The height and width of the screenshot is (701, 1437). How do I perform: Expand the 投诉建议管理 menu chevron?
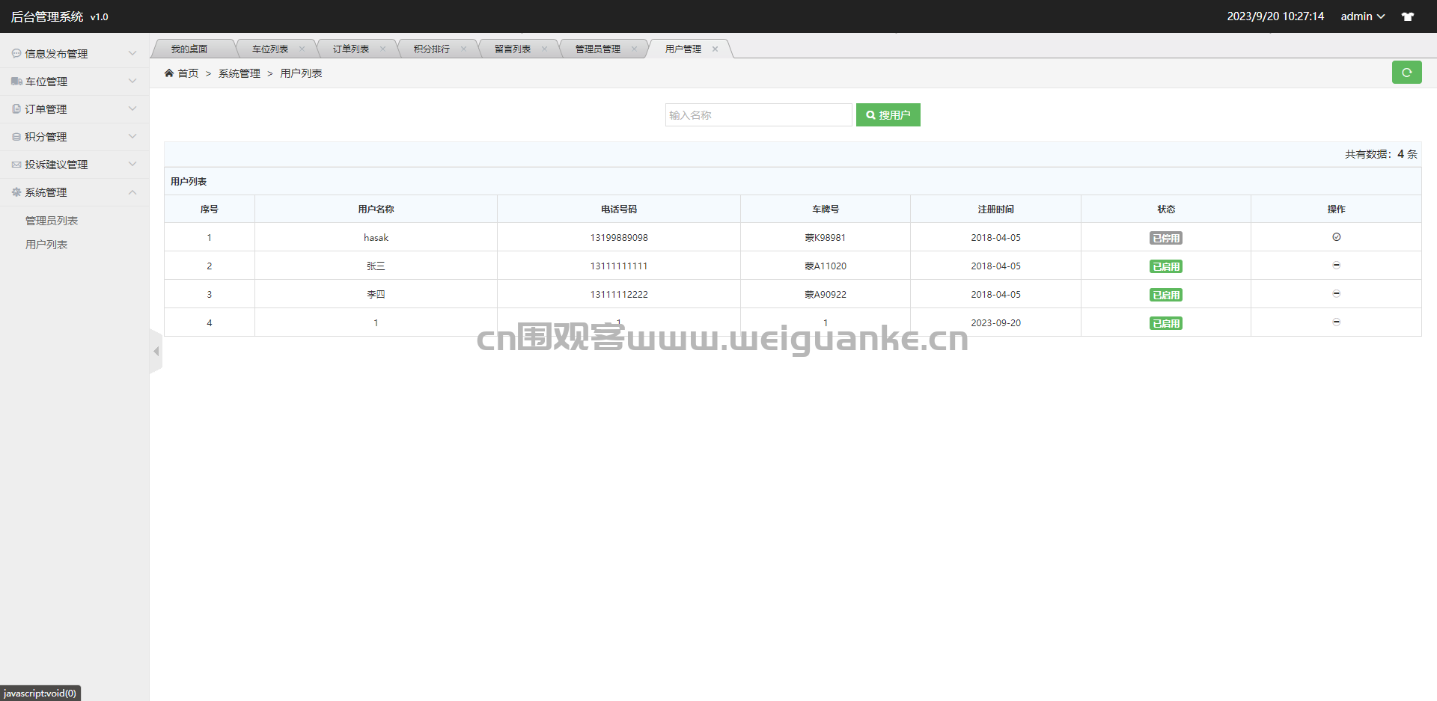tap(132, 164)
